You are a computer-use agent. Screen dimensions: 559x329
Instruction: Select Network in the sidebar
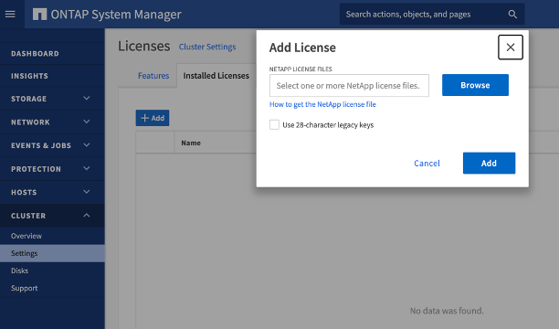click(x=30, y=122)
